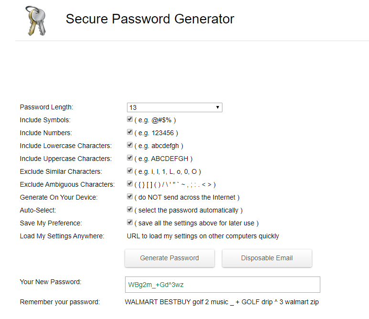Click the password mnemonic hint text
Image resolution: width=369 pixels, height=319 pixels.
[x=222, y=302]
